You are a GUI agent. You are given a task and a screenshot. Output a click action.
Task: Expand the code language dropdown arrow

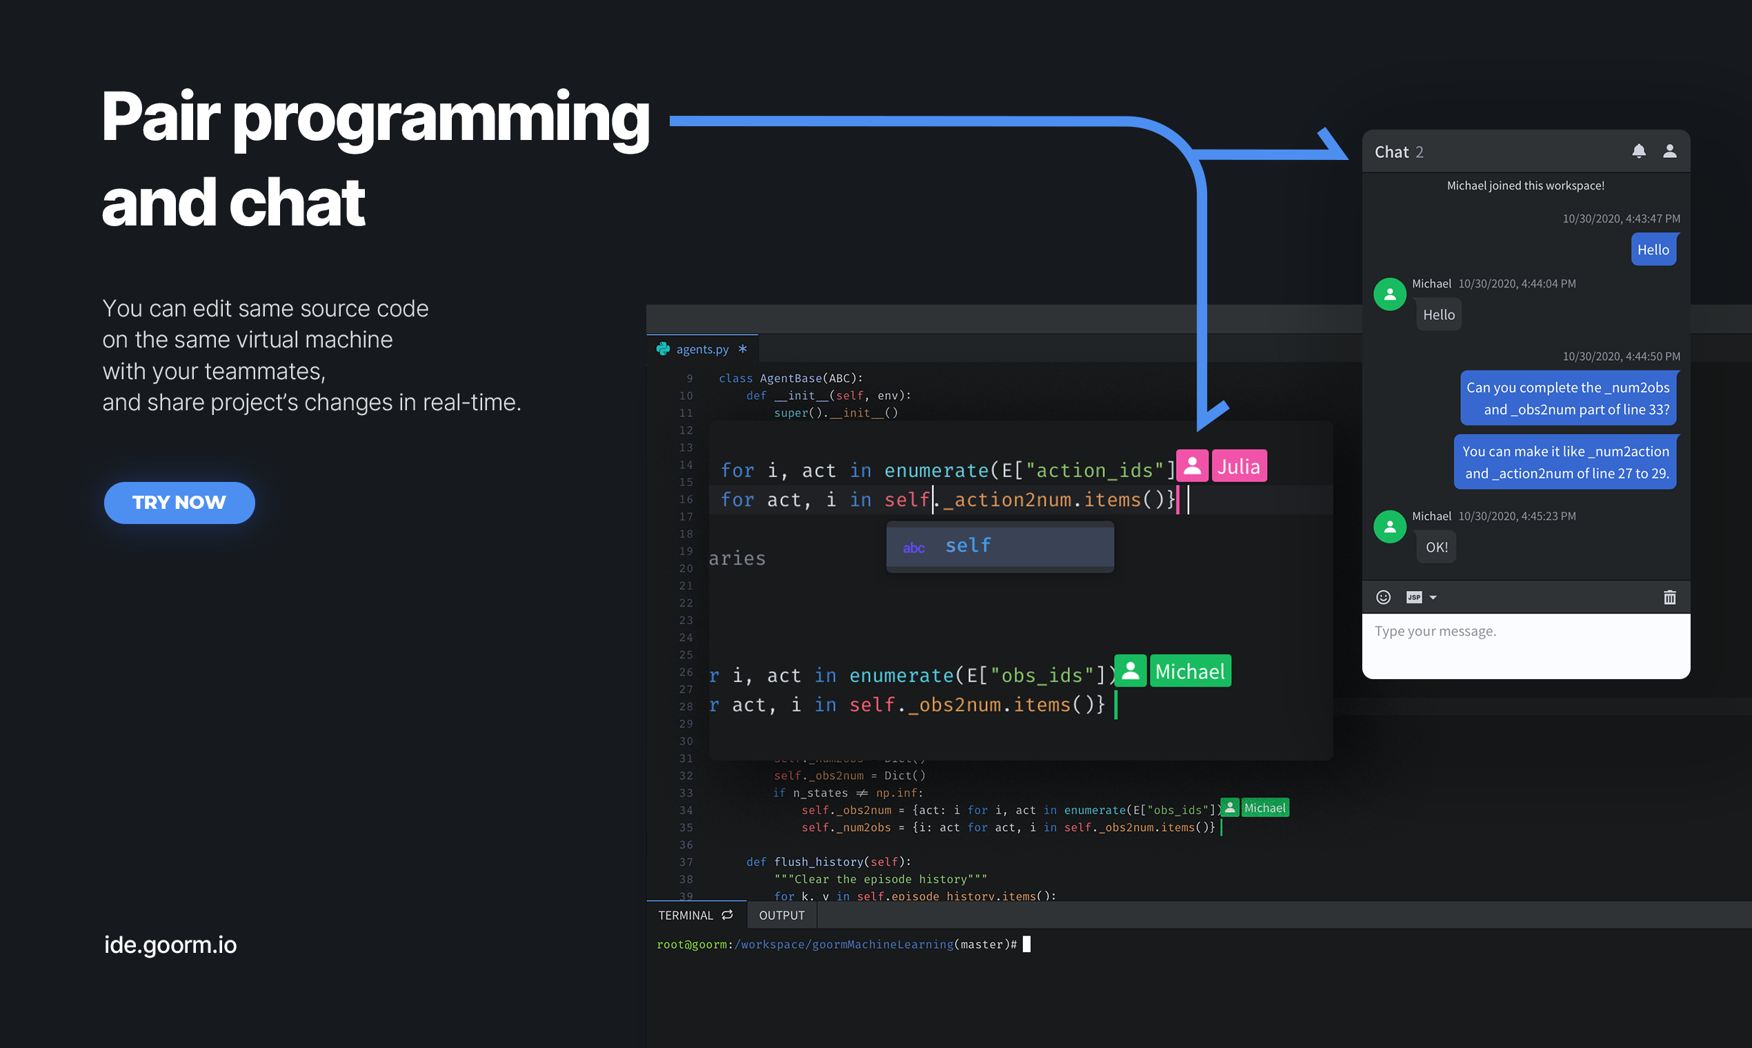(x=1433, y=598)
